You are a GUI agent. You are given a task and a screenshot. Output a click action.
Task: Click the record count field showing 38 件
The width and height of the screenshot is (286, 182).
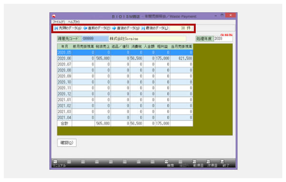click(181, 28)
